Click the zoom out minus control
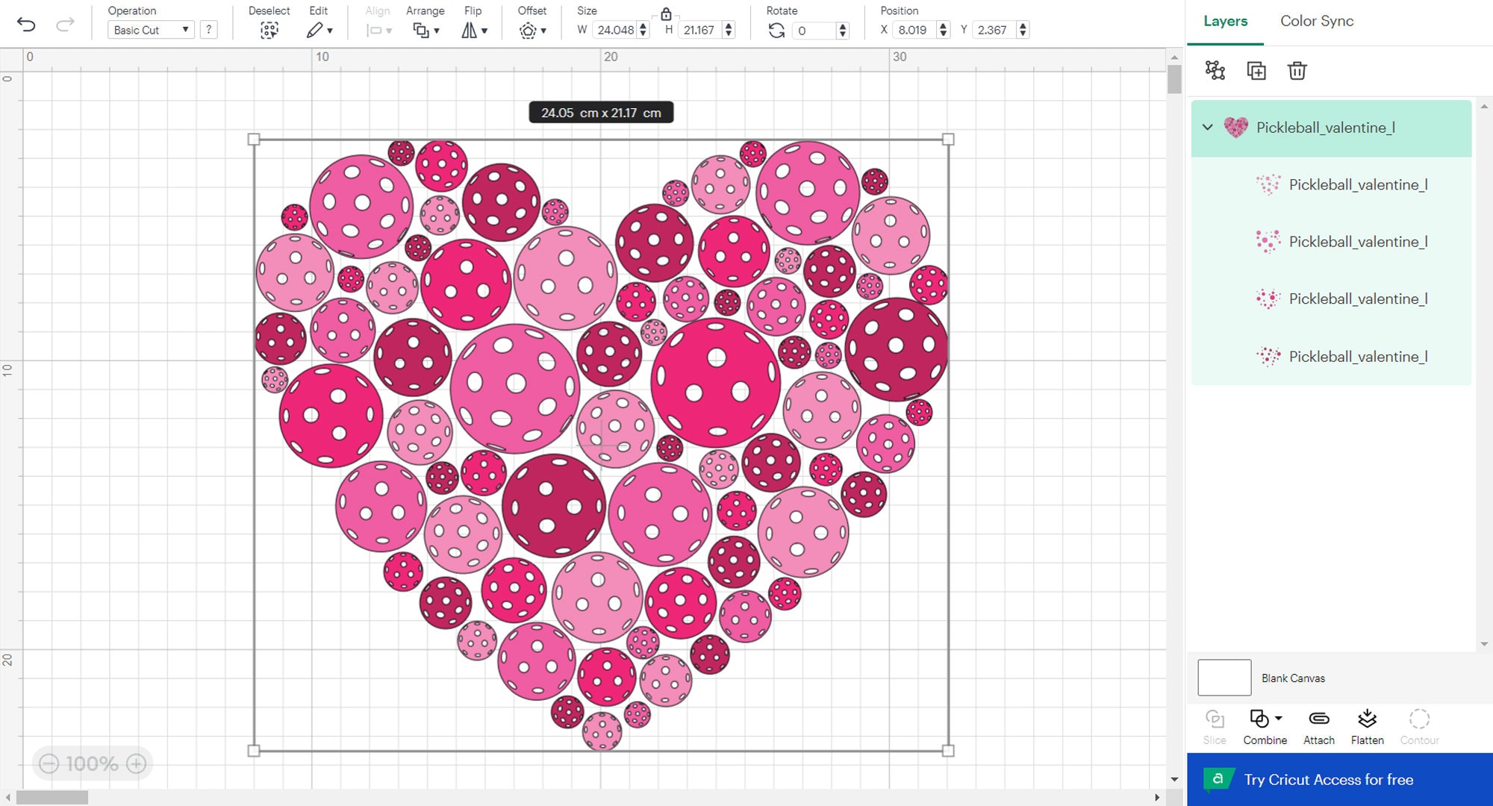 [50, 763]
